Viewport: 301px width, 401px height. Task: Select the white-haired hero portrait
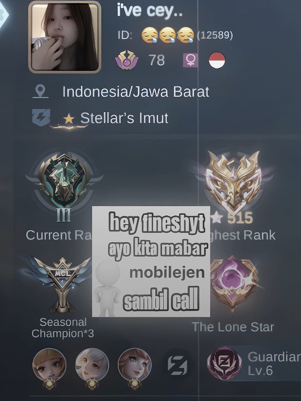(92, 366)
